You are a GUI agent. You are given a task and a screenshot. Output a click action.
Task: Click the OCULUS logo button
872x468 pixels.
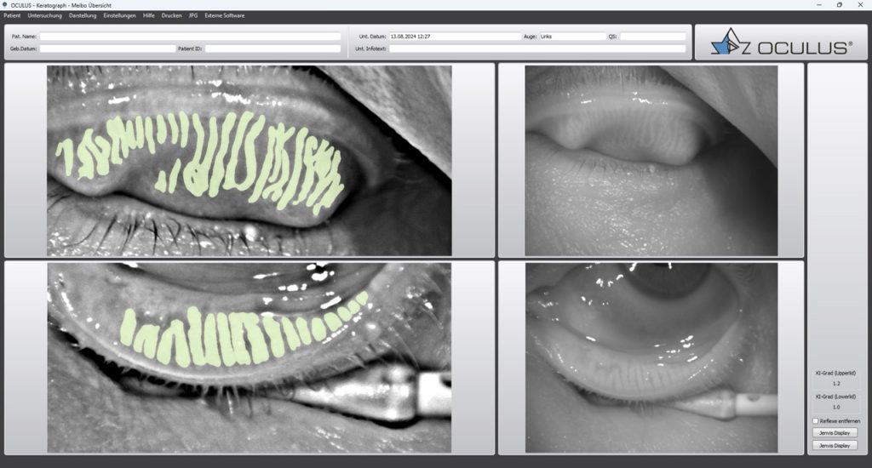click(x=780, y=43)
